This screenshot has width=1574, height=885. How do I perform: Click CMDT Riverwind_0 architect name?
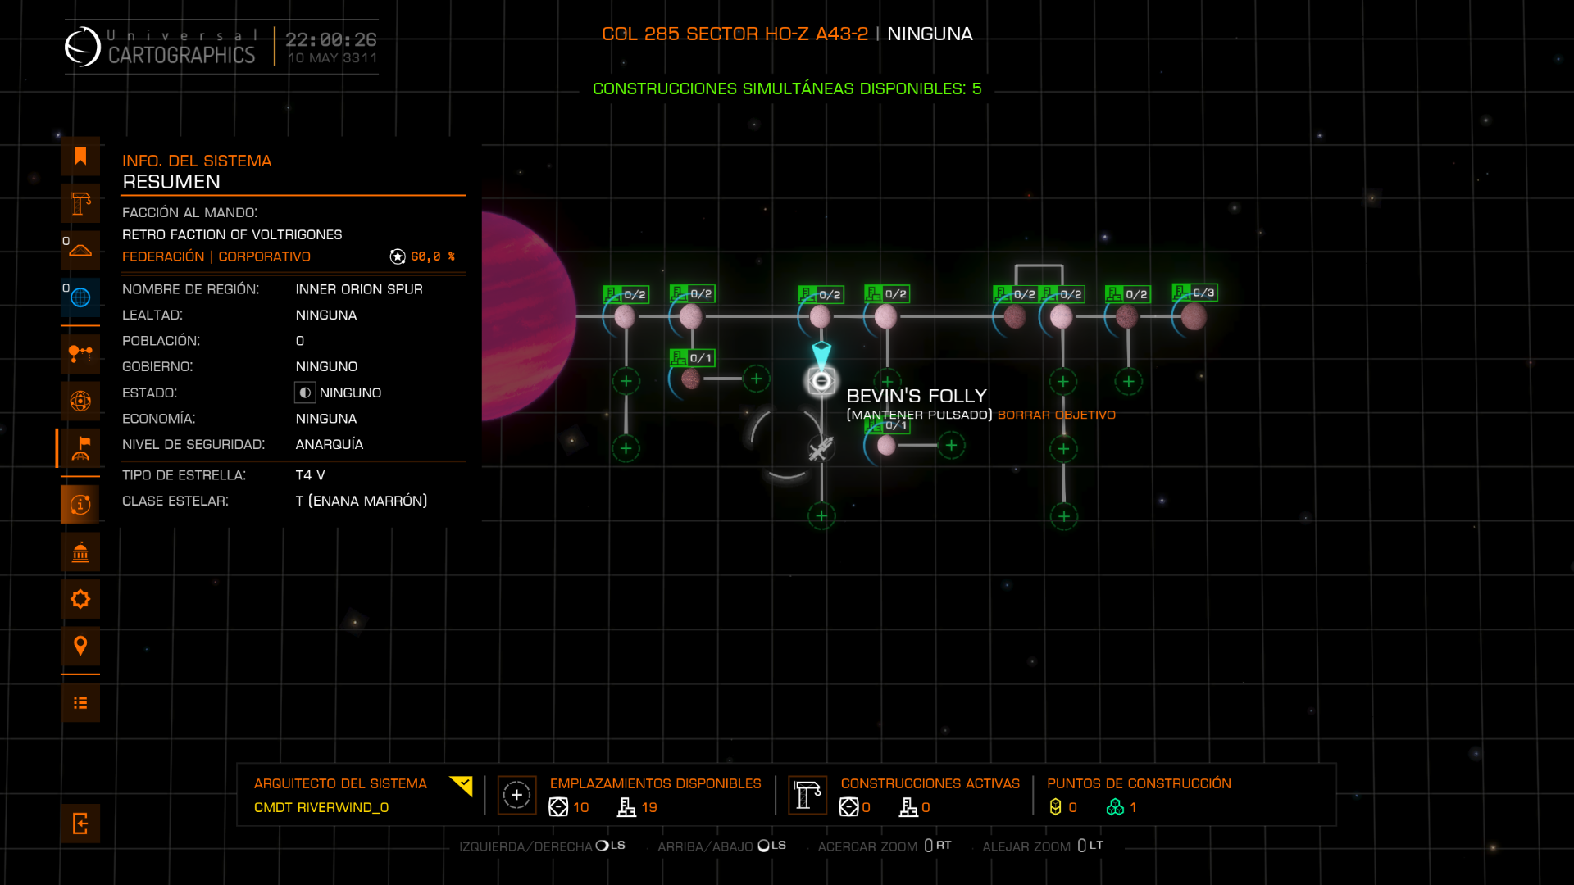tap(321, 807)
